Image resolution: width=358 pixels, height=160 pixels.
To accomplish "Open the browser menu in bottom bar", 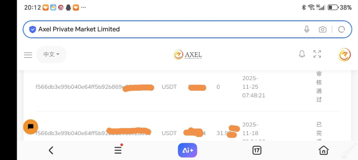I will [118, 150].
